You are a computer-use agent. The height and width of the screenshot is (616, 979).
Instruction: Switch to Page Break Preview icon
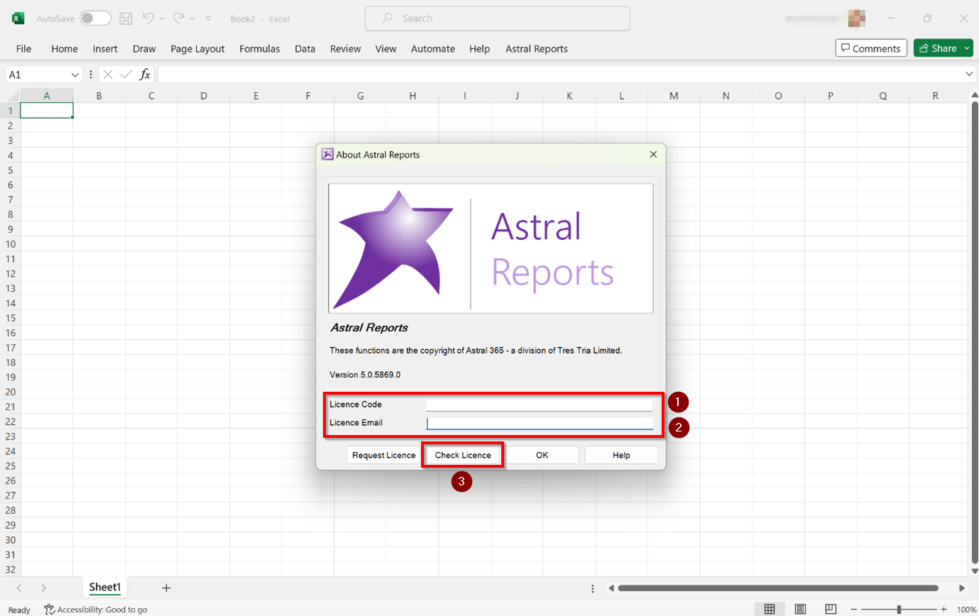831,610
